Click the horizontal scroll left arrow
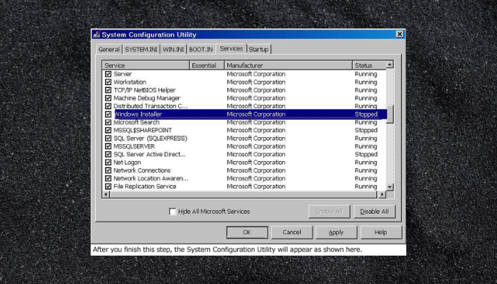Image resolution: width=497 pixels, height=284 pixels. tap(106, 195)
